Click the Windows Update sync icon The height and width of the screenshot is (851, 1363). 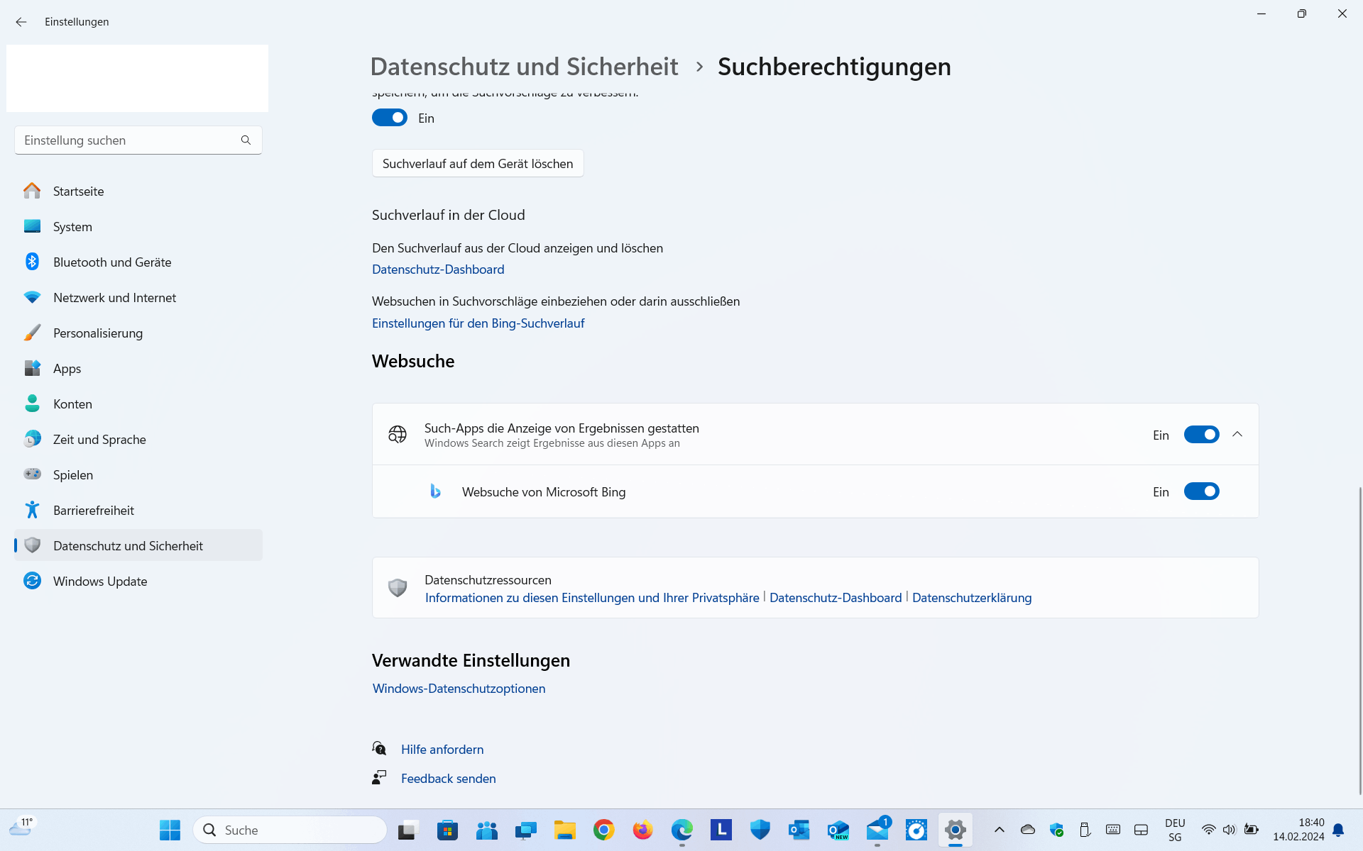point(32,581)
